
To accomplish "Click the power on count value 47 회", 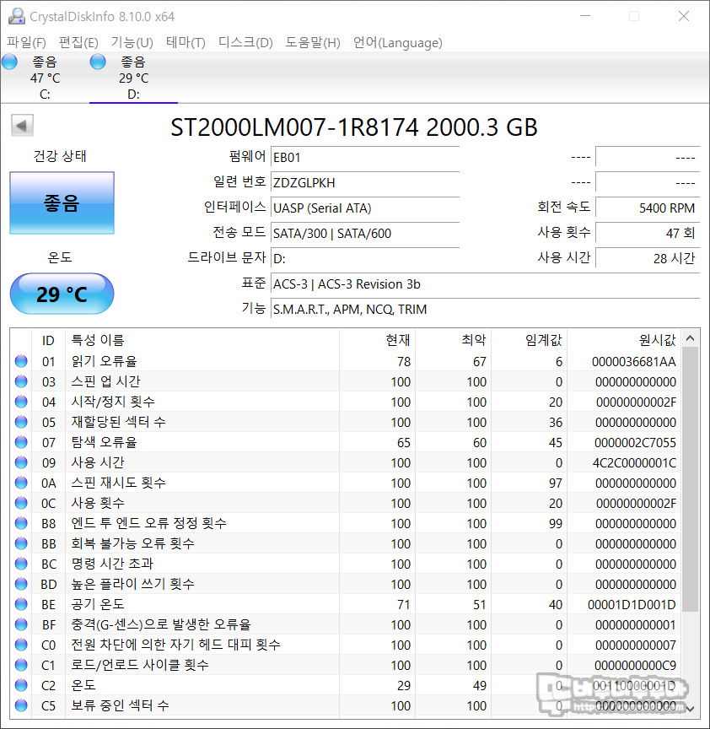I will coord(648,234).
